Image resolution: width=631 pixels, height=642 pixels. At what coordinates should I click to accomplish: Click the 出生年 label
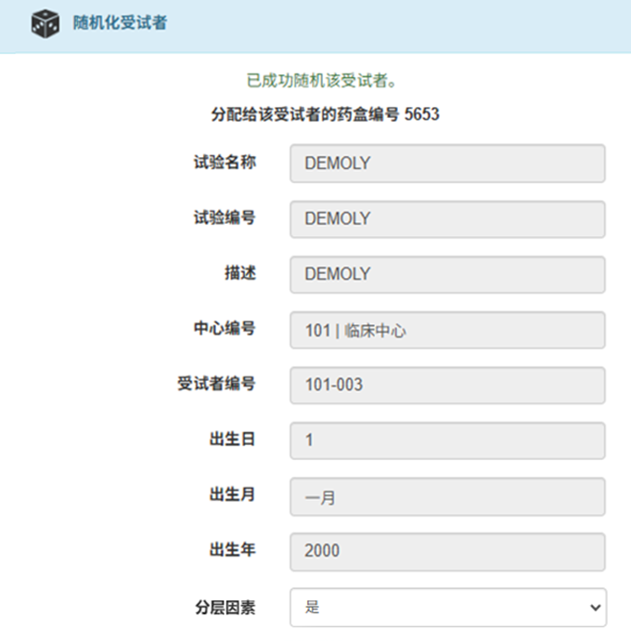232,550
